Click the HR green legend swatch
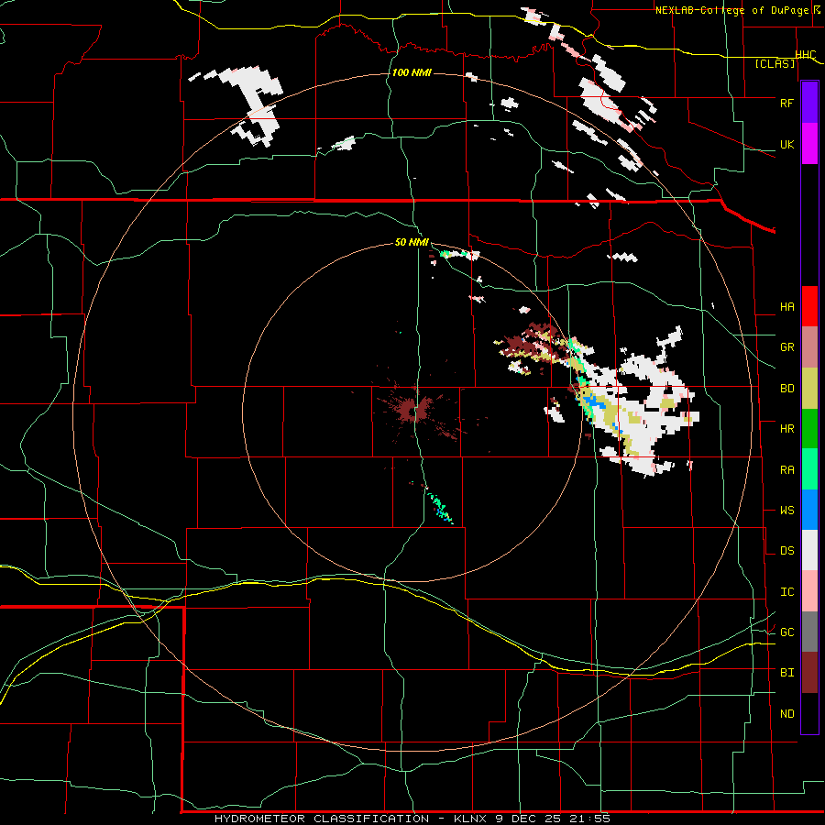Screen dimensions: 825x825 point(809,429)
